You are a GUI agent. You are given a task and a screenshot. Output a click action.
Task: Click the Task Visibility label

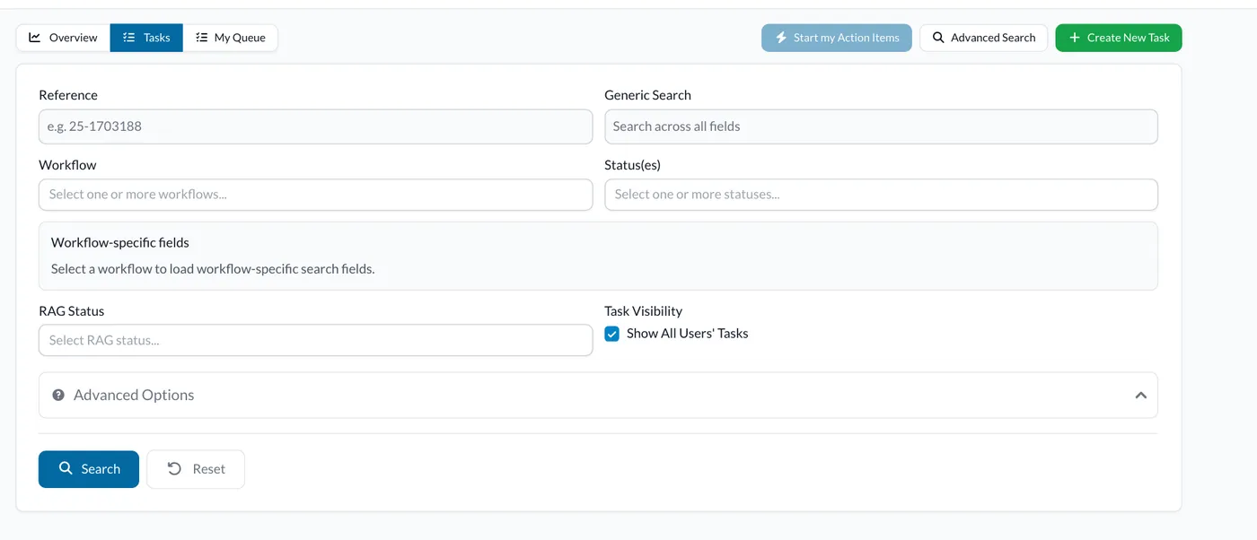(x=643, y=311)
